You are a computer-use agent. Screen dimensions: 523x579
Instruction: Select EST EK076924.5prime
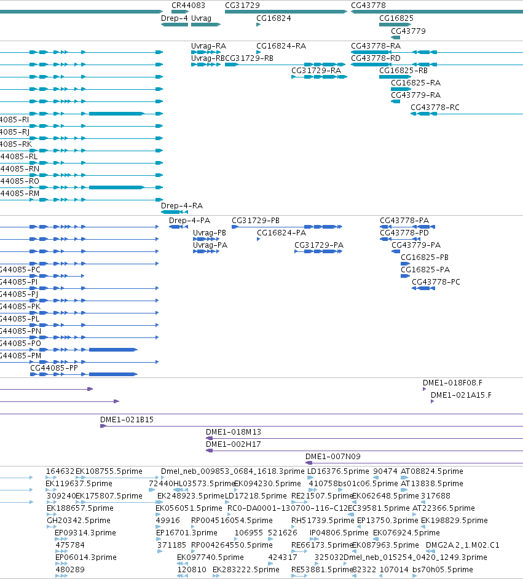(x=406, y=533)
